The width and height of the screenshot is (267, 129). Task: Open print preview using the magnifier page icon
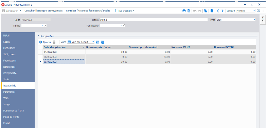coord(189,11)
